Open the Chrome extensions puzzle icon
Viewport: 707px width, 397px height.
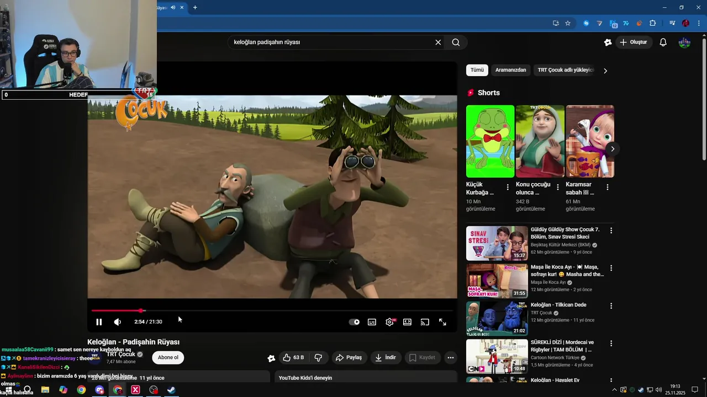(x=653, y=23)
